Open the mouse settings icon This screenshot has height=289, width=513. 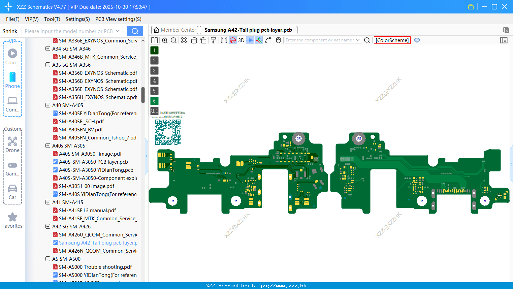[x=278, y=40]
